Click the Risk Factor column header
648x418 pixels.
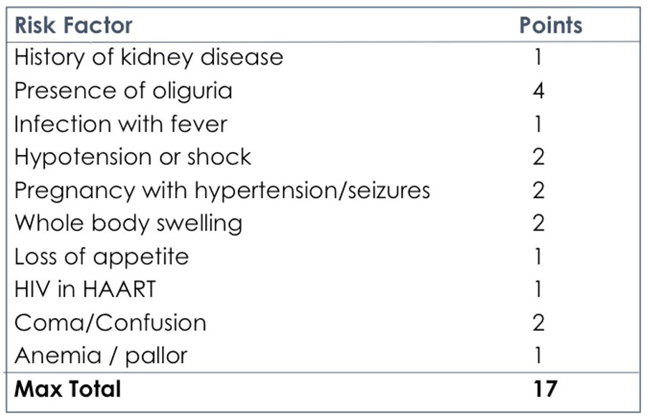[x=73, y=26]
